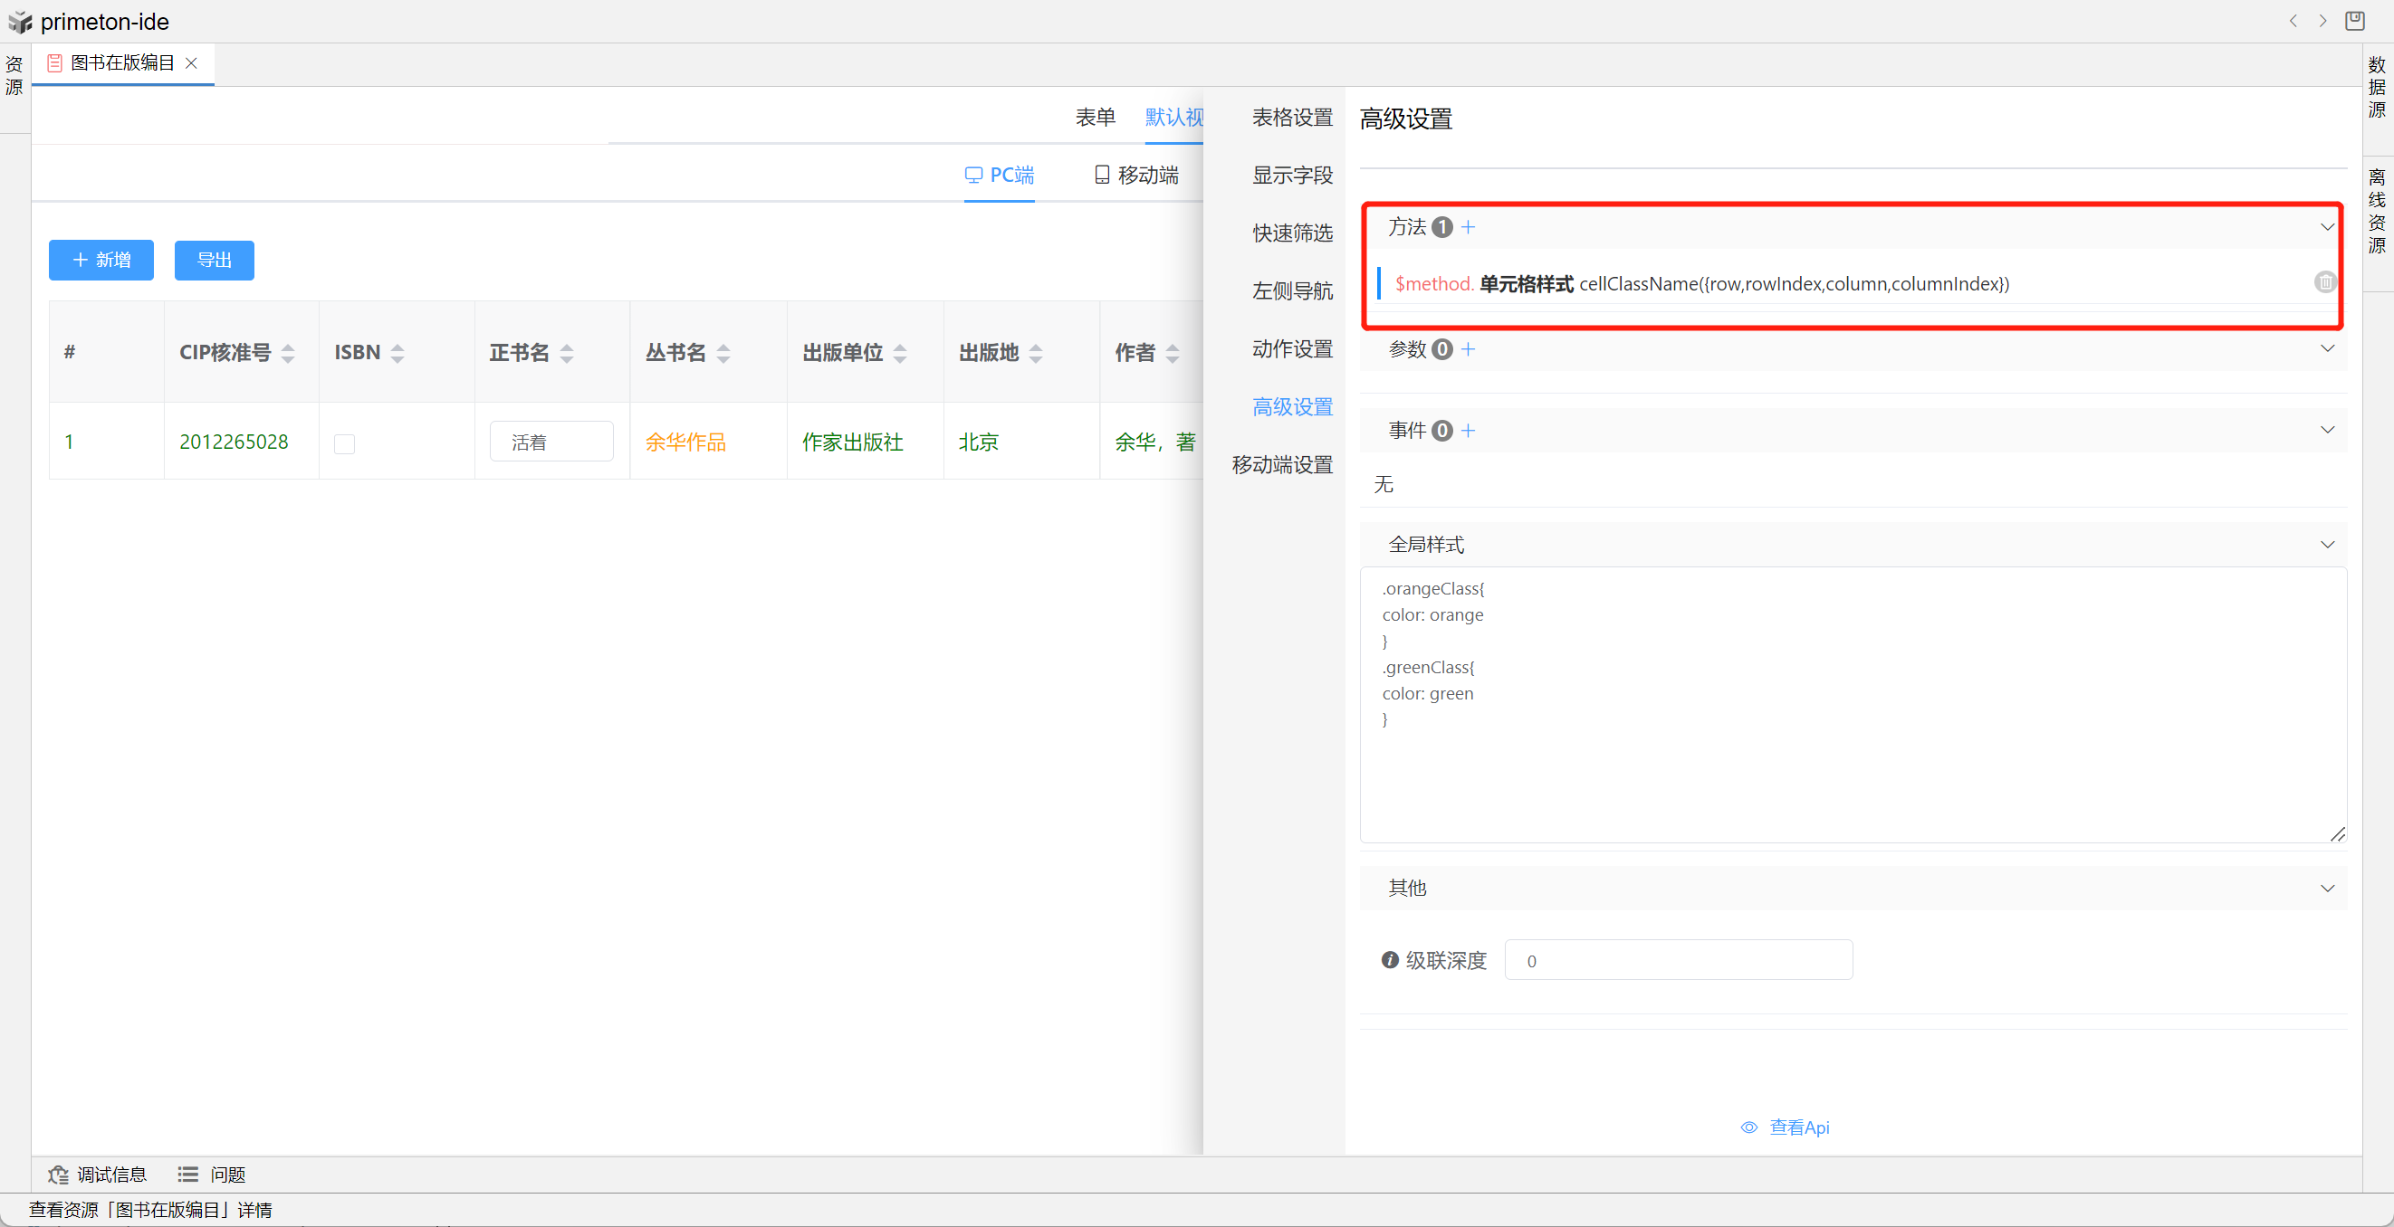Add a new event with plus icon
Screen dimensions: 2394x1227
click(x=1468, y=430)
